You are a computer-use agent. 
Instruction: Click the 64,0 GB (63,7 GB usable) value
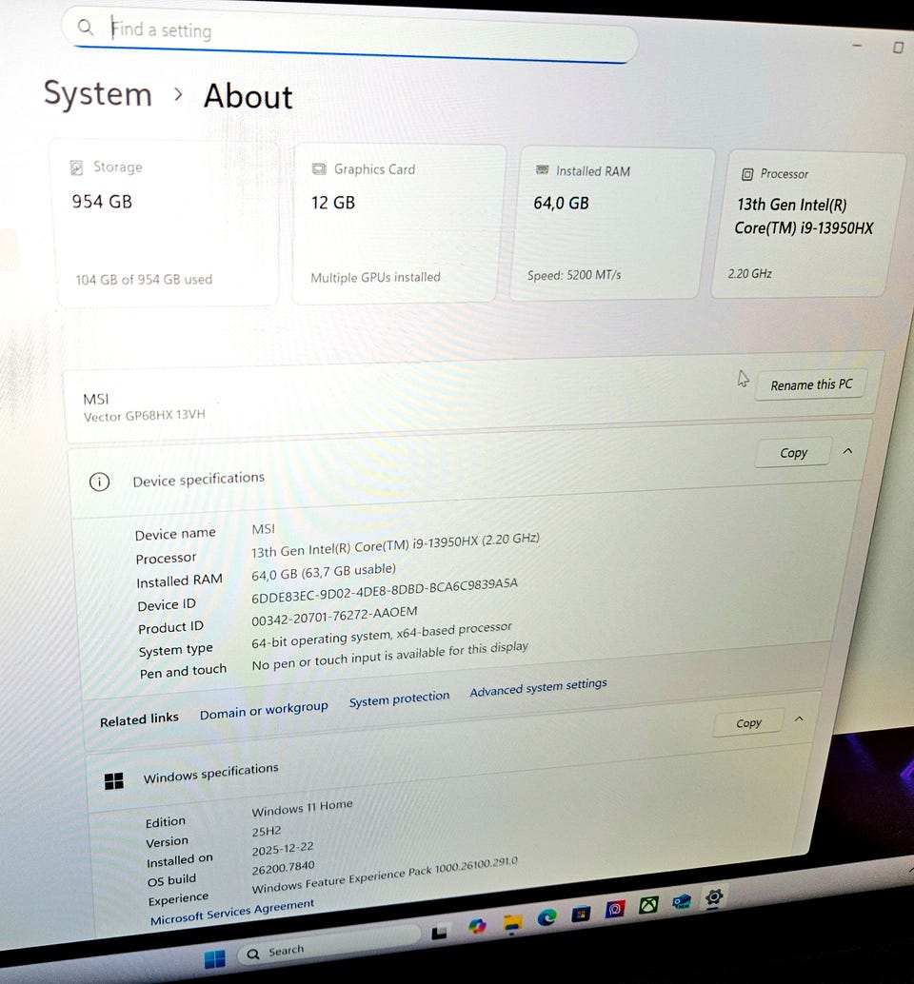point(324,572)
